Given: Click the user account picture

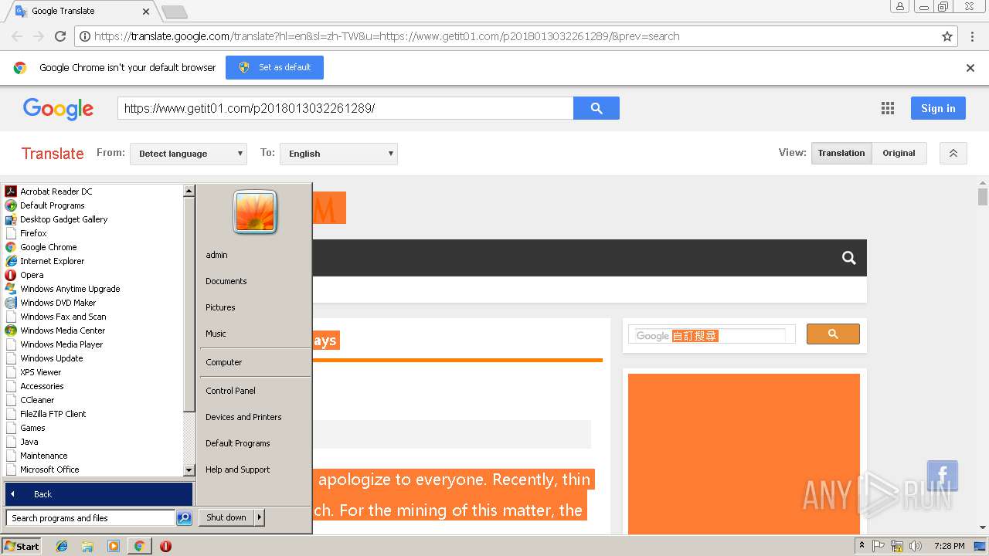Looking at the screenshot, I should (x=255, y=212).
